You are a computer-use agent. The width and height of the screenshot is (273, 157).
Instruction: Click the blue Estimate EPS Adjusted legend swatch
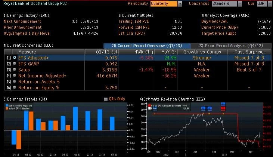tap(7, 105)
